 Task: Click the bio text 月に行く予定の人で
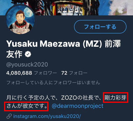[x=33, y=98]
